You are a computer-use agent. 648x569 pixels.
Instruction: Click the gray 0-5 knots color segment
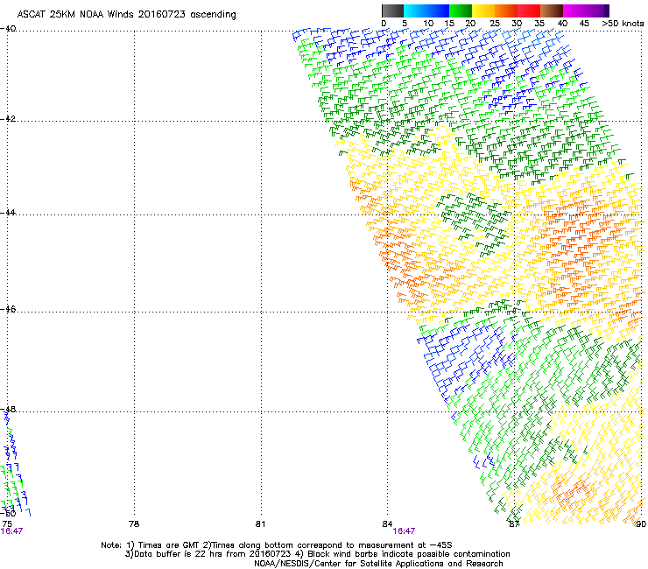[392, 11]
